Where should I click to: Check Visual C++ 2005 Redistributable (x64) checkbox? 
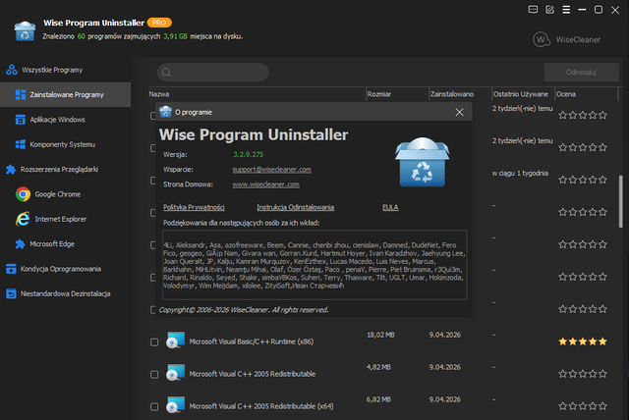(x=154, y=407)
